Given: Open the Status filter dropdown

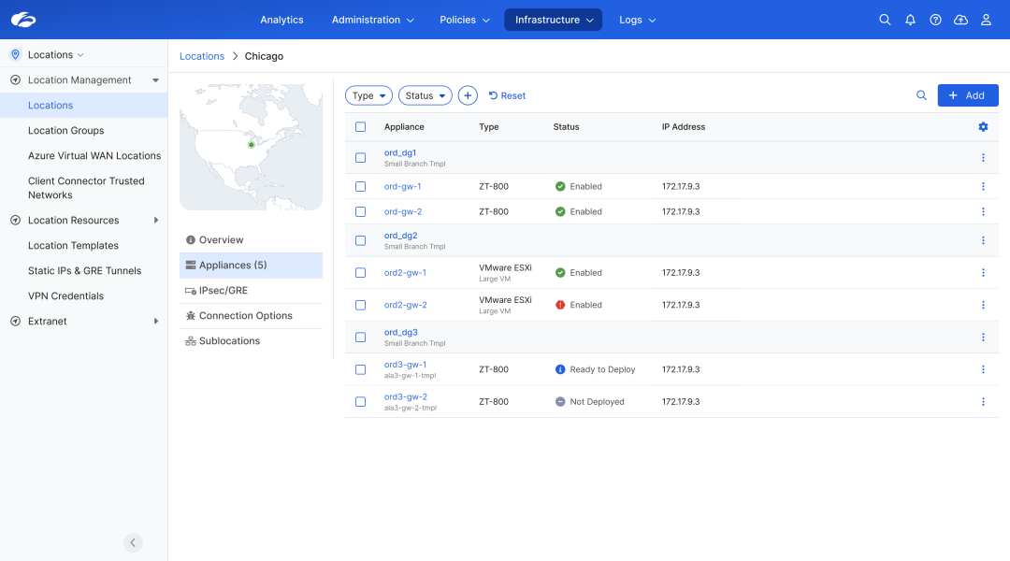Looking at the screenshot, I should [x=425, y=95].
